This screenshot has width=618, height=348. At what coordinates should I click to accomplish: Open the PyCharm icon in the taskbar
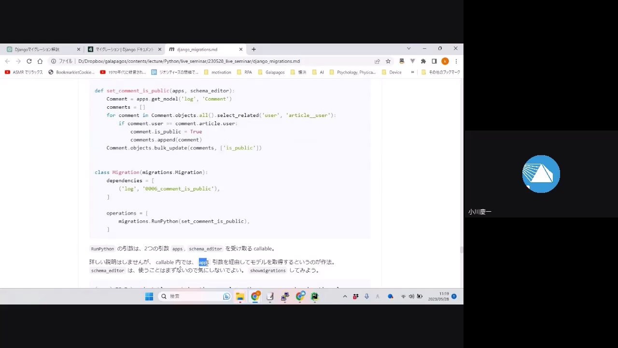pyautogui.click(x=315, y=296)
